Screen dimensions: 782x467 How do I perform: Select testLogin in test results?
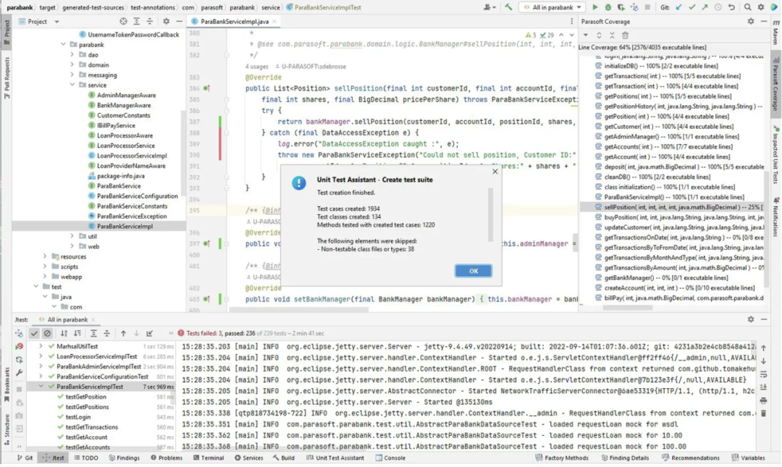click(78, 417)
